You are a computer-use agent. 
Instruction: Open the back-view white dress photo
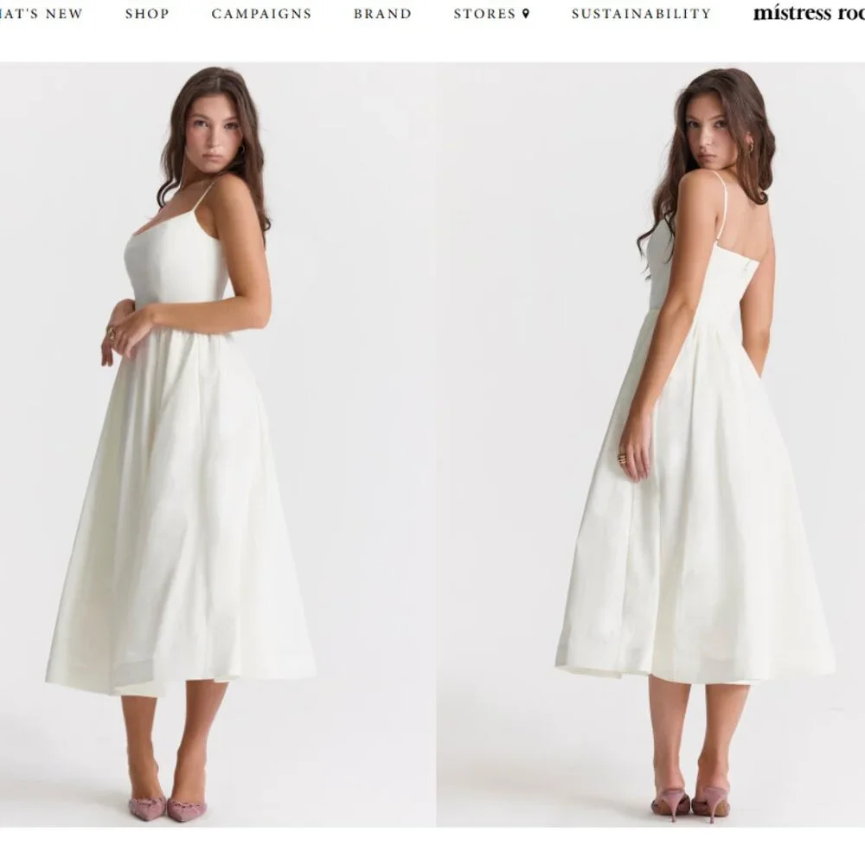(650, 444)
